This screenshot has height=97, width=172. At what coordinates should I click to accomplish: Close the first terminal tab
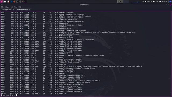(x=14, y=10)
